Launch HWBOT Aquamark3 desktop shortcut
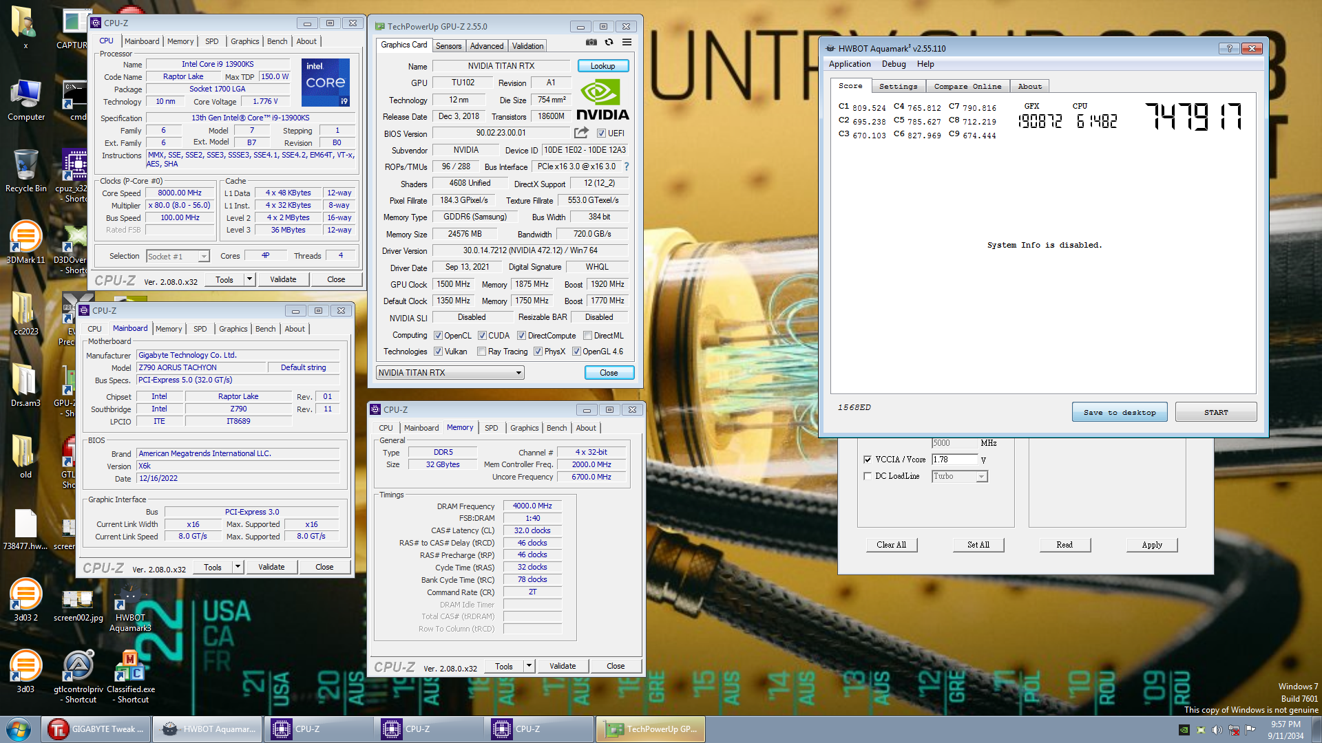Image resolution: width=1322 pixels, height=743 pixels. pyautogui.click(x=130, y=607)
